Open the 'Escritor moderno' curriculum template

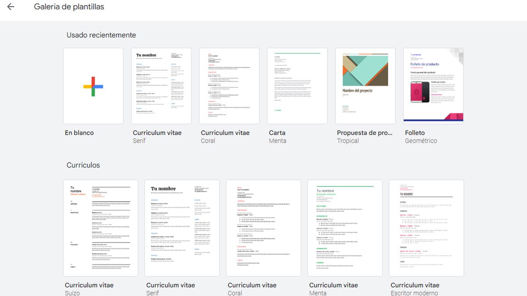pyautogui.click(x=426, y=227)
